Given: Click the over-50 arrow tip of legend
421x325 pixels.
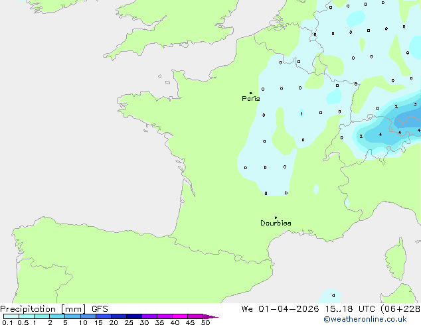Looking at the screenshot, I should 210,316.
